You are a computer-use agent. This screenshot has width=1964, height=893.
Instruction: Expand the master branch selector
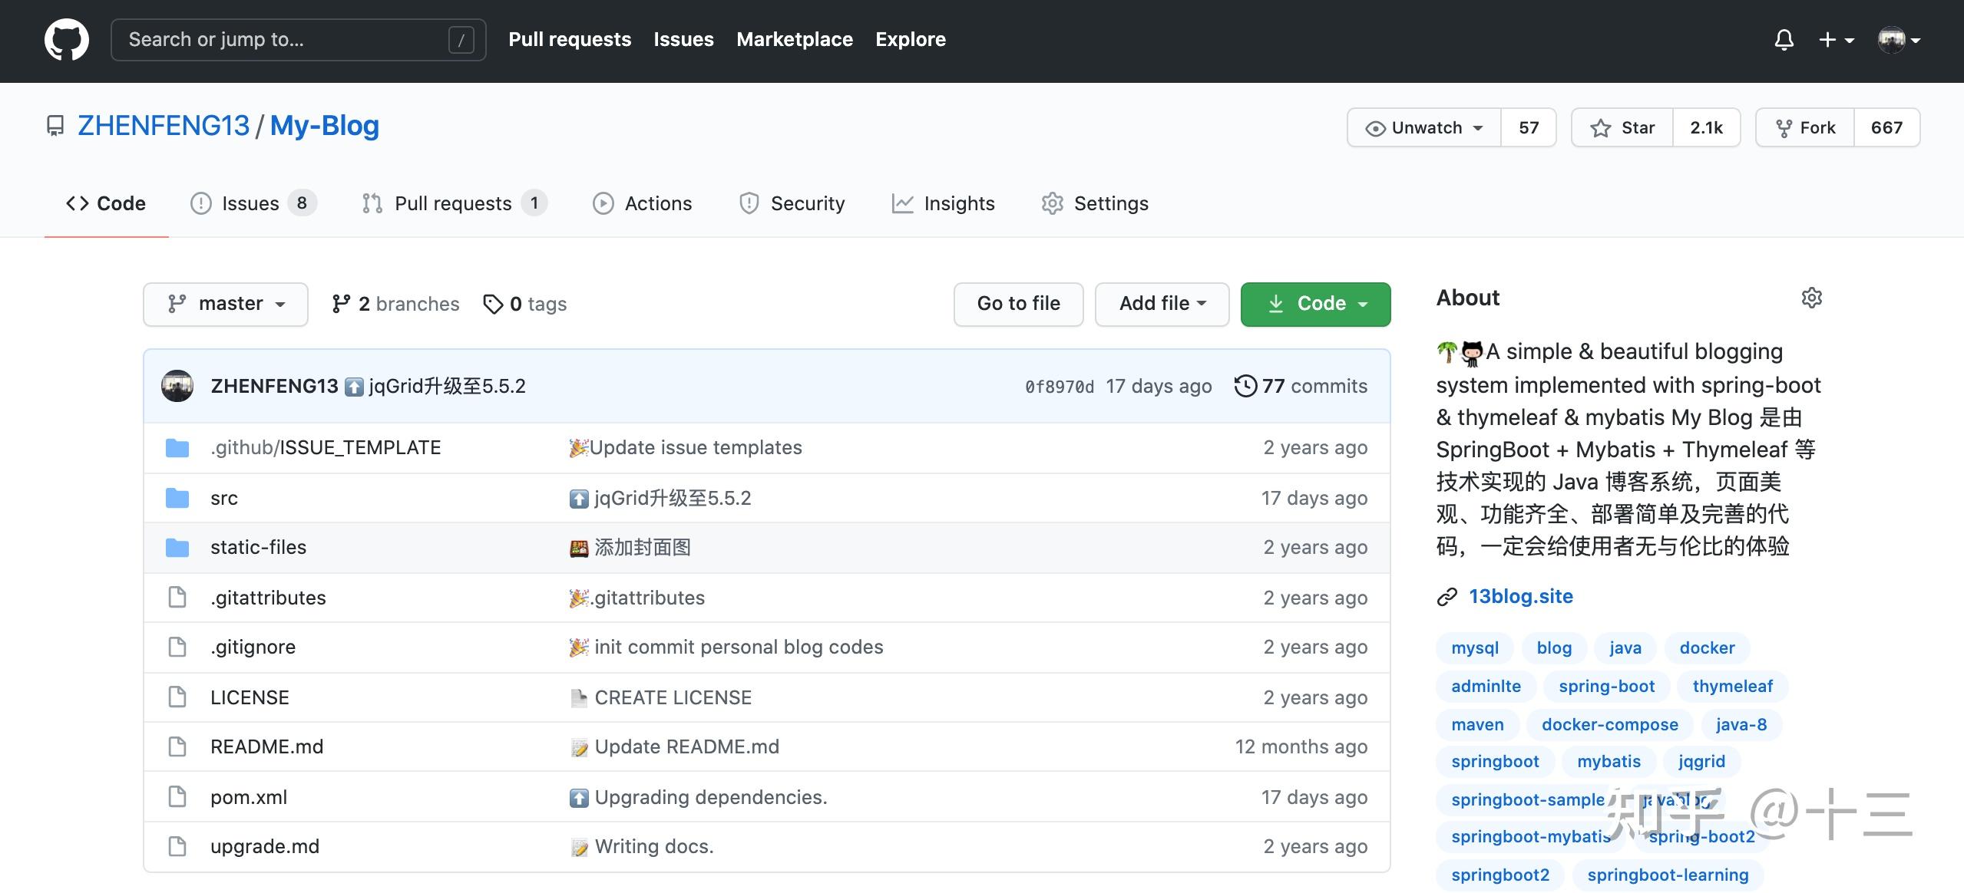click(226, 304)
